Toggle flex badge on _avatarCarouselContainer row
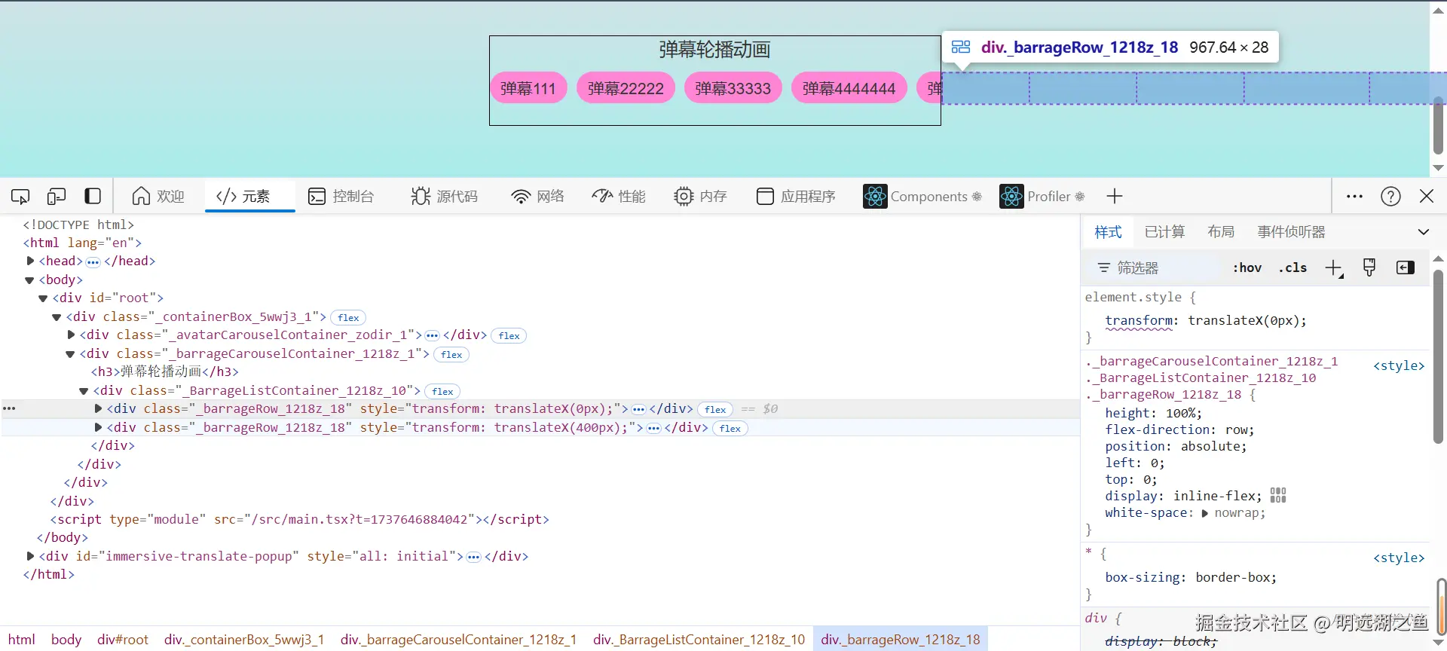The image size is (1447, 651). (x=509, y=336)
